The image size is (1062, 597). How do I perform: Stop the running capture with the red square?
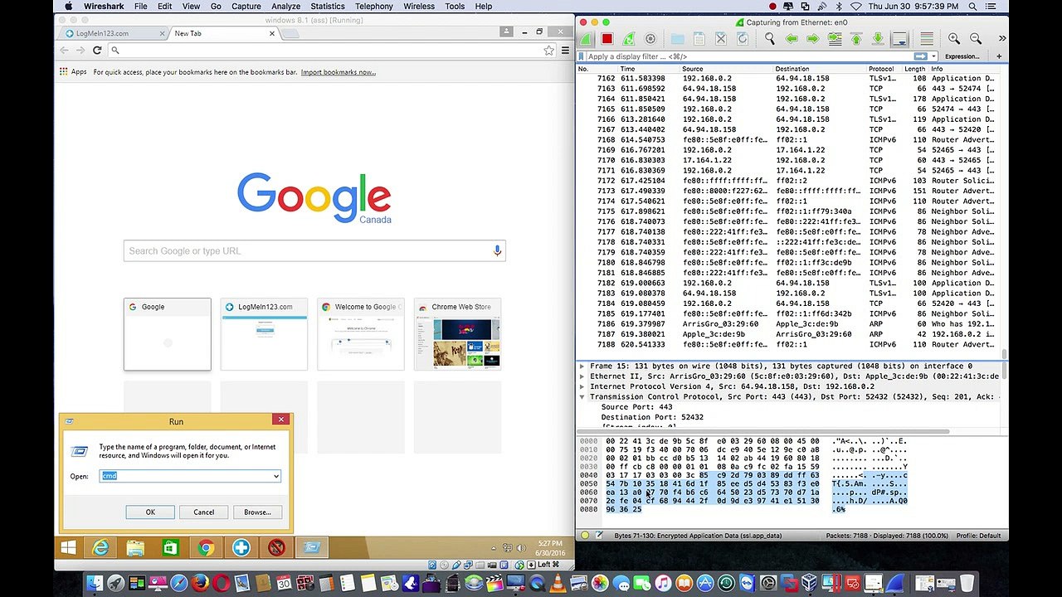click(x=607, y=39)
